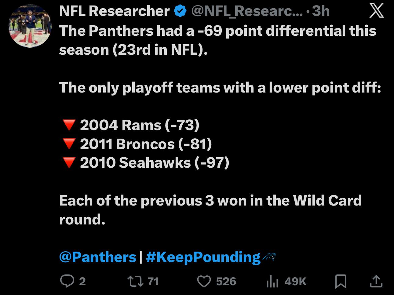This screenshot has width=394, height=295.
Task: Reply to the tweet via speech bubble icon
Action: tap(66, 281)
